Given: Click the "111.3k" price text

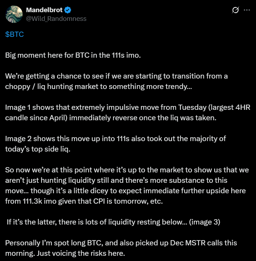Looking at the screenshot, I should pos(32,201).
